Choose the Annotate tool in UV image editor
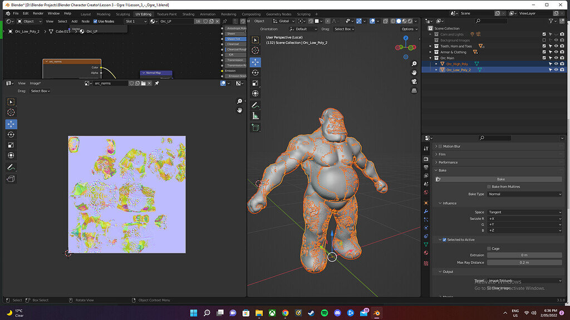Viewport: 570px width, 320px height. [x=11, y=167]
